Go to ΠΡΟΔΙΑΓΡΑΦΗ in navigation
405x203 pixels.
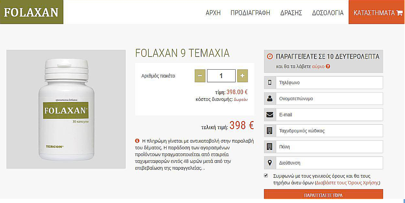tap(250, 13)
